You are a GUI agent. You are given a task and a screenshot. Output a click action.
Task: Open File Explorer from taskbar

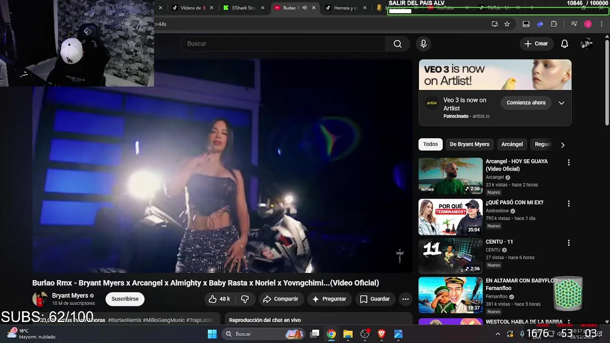[348, 334]
